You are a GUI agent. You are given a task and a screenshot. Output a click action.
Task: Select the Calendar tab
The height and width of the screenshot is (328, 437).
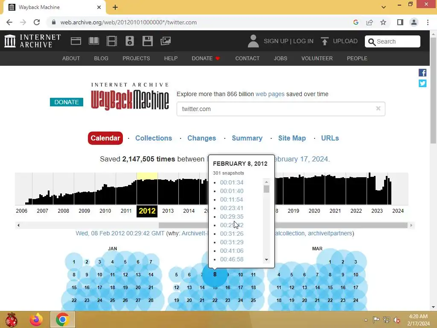105,138
